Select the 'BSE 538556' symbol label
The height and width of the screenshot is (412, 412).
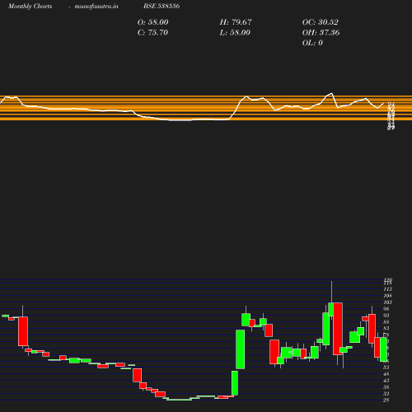coord(162,6)
